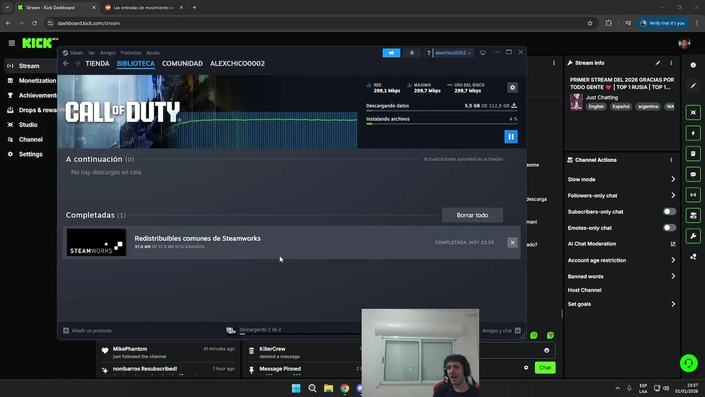705x397 pixels.
Task: Open Steam menu in menu bar
Action: point(73,53)
